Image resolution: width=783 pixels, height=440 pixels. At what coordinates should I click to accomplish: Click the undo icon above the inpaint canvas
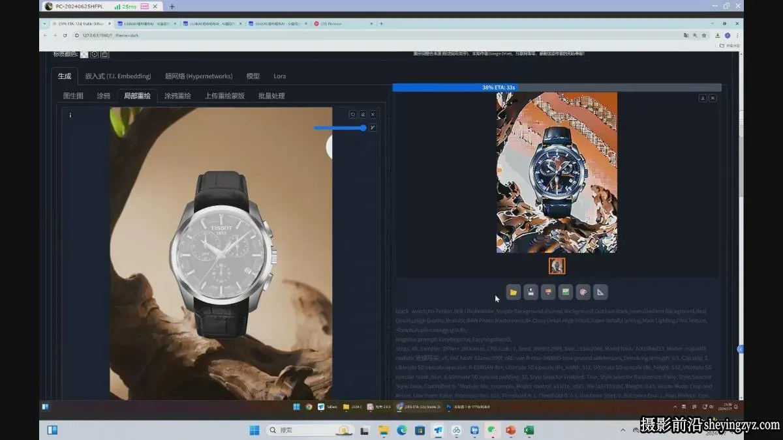click(x=353, y=114)
